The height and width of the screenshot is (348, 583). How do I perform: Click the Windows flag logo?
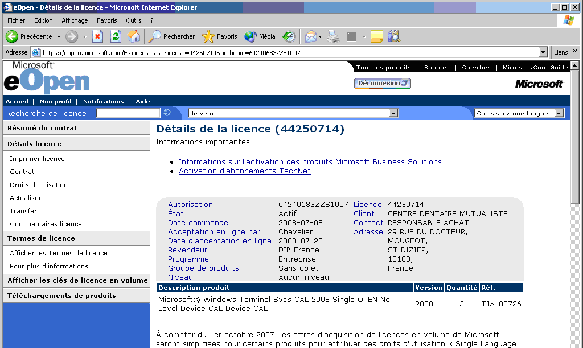coord(569,20)
